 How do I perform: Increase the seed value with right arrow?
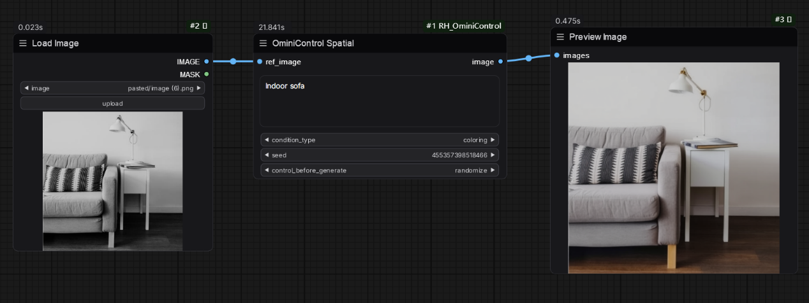(x=493, y=155)
